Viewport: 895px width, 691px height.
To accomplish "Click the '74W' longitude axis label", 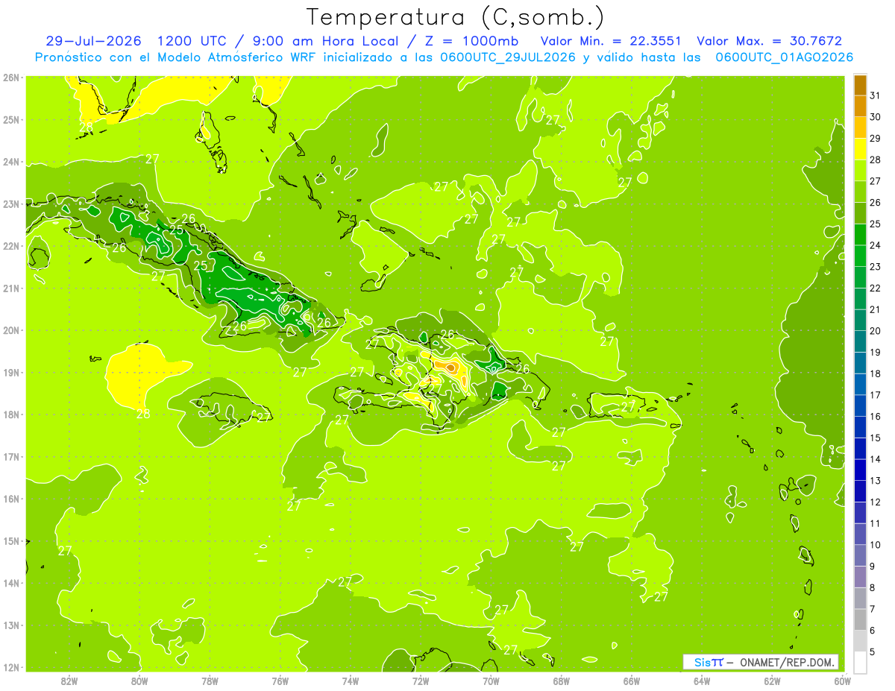I will click(x=350, y=681).
